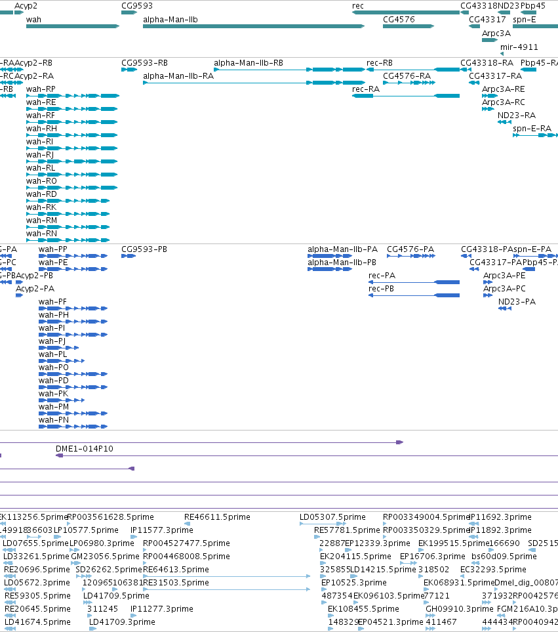Click the CG4576-RA transcript label

[x=407, y=75]
